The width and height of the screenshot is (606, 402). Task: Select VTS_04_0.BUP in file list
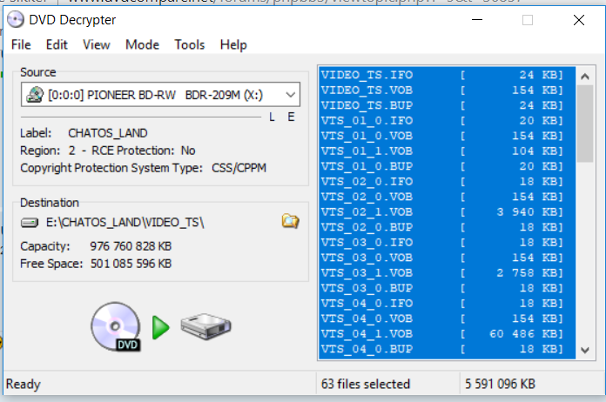click(448, 349)
